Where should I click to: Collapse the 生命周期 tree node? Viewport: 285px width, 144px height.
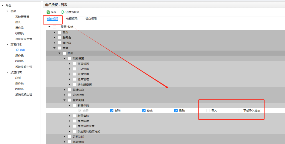click(65, 100)
